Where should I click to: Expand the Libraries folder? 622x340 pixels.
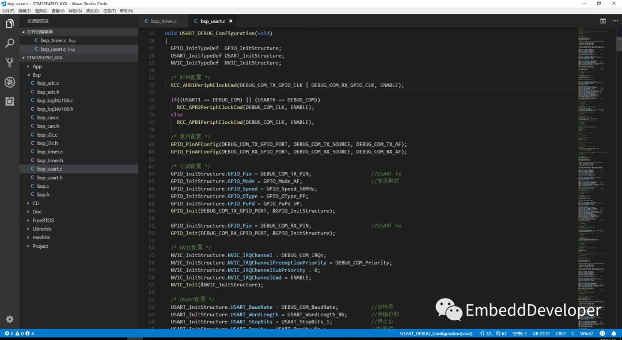click(x=41, y=229)
